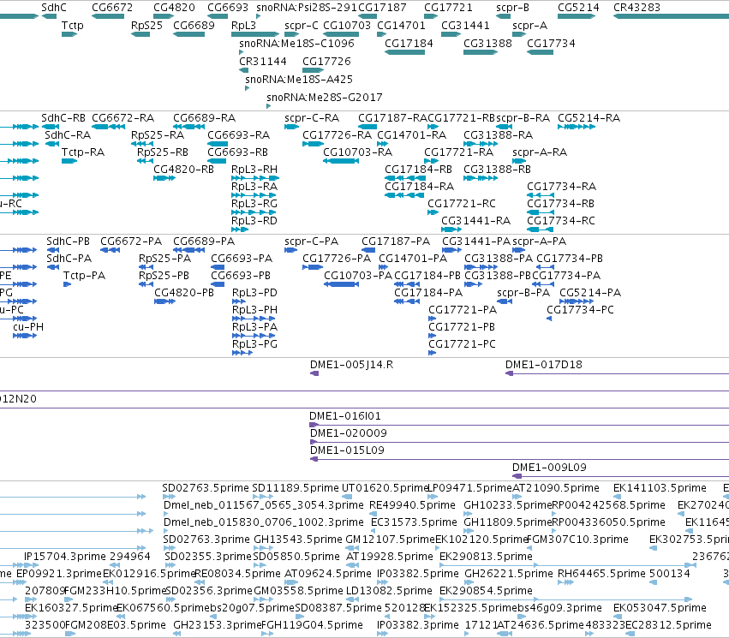Viewport: 729px width, 638px height.
Task: Select the EK141103.5prime EST label
Action: (660, 488)
